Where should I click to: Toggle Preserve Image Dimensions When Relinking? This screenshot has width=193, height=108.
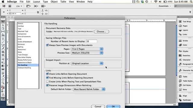pos(47,85)
